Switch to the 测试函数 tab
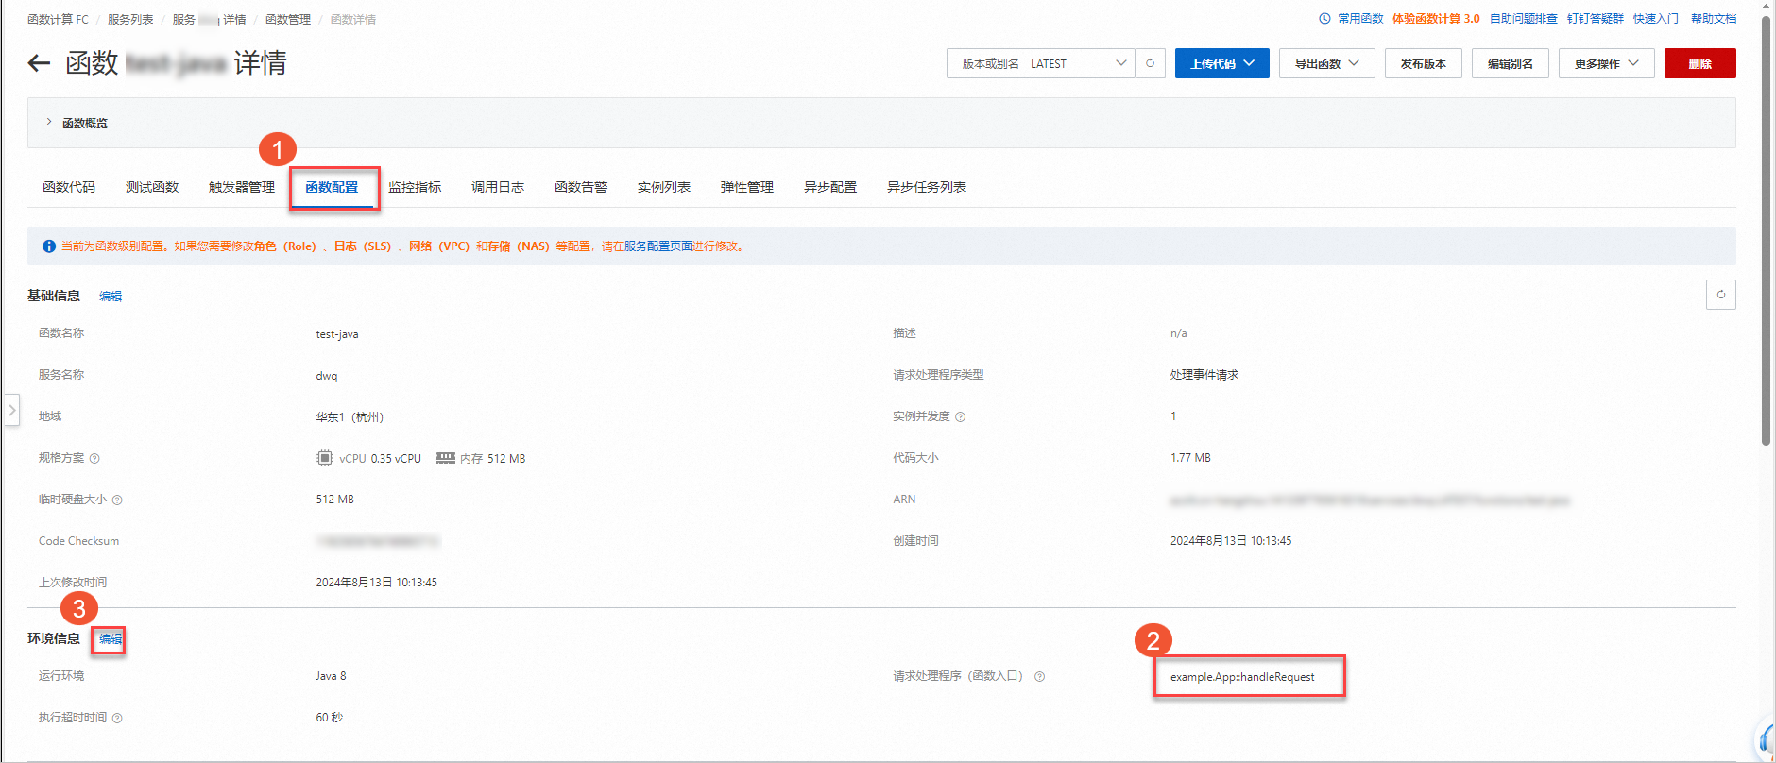Image resolution: width=1776 pixels, height=763 pixels. (152, 187)
